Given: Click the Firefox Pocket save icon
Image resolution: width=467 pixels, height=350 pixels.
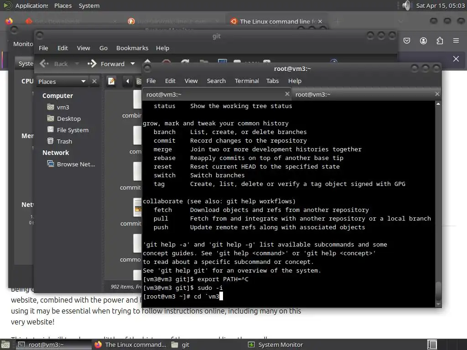Looking at the screenshot, I should [x=407, y=41].
